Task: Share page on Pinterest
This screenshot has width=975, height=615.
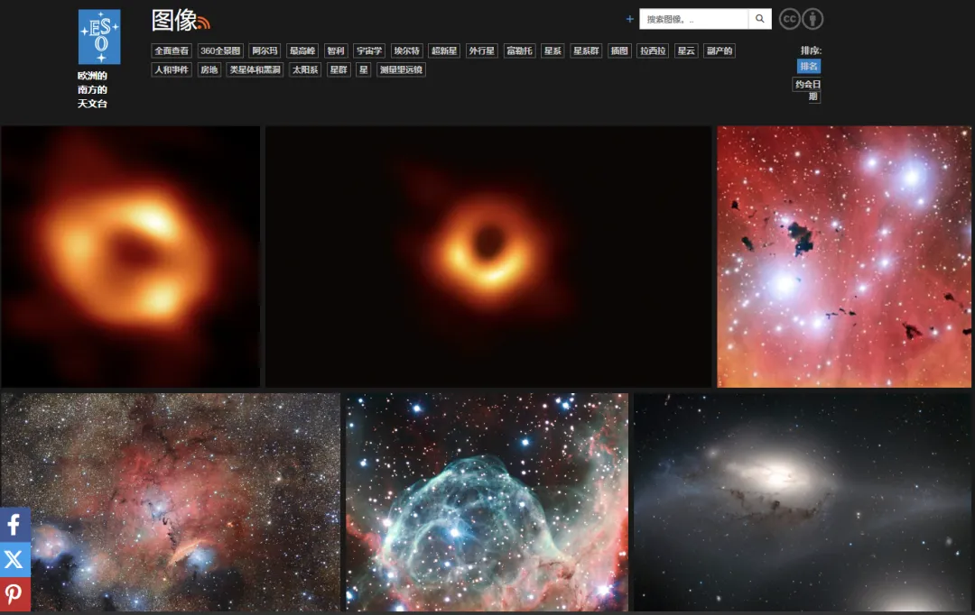Action: (14, 594)
